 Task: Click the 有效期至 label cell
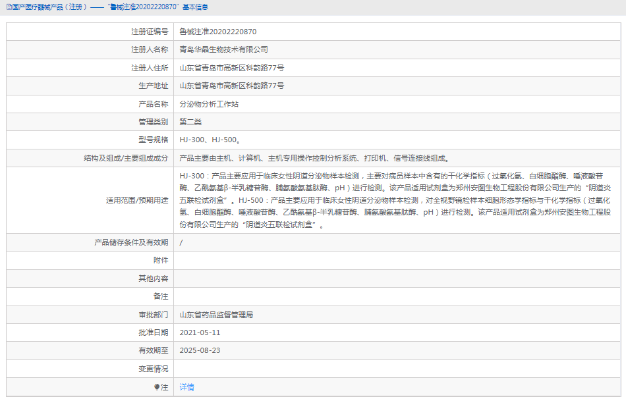point(90,350)
